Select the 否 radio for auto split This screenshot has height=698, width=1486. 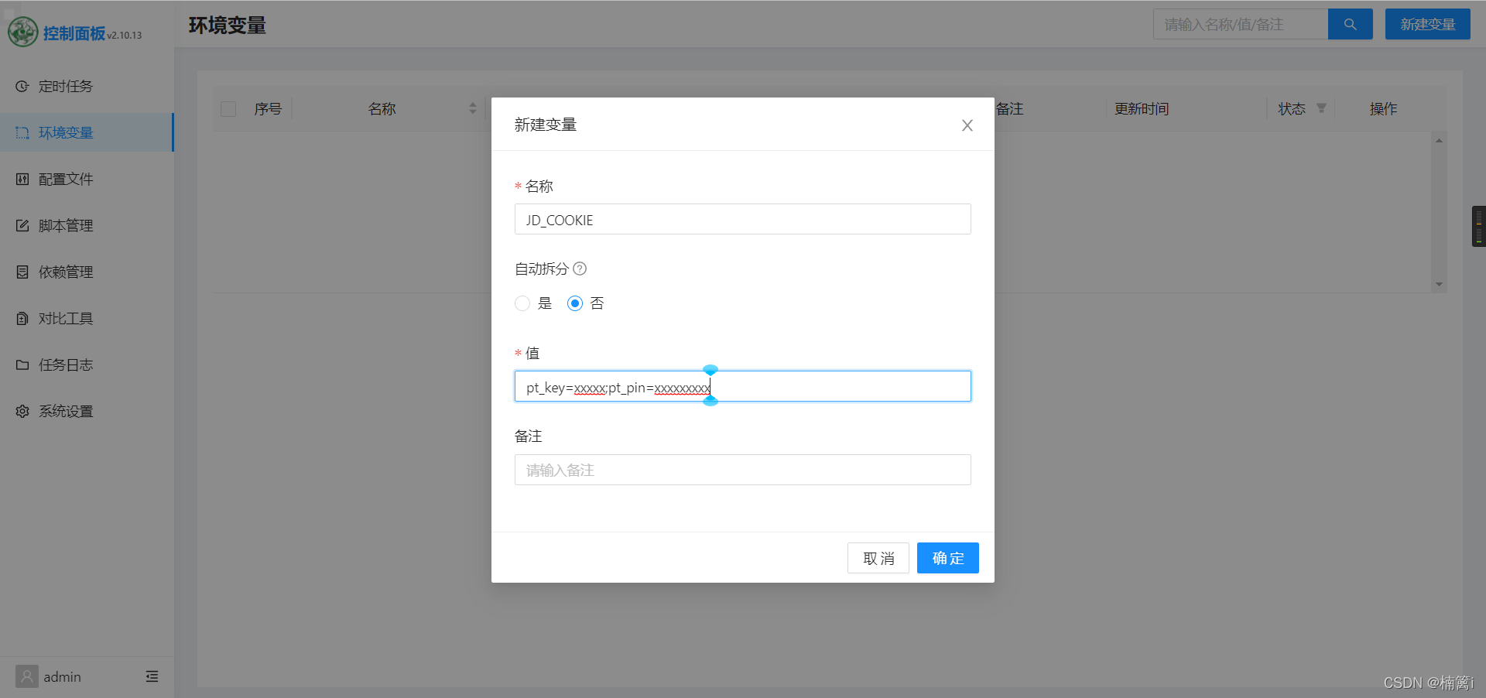575,303
